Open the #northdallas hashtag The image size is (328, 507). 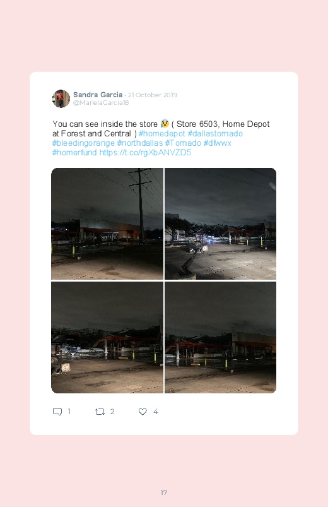[x=140, y=143]
